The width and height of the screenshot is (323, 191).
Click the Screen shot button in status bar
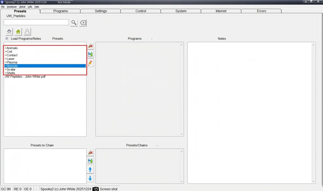(x=105, y=189)
